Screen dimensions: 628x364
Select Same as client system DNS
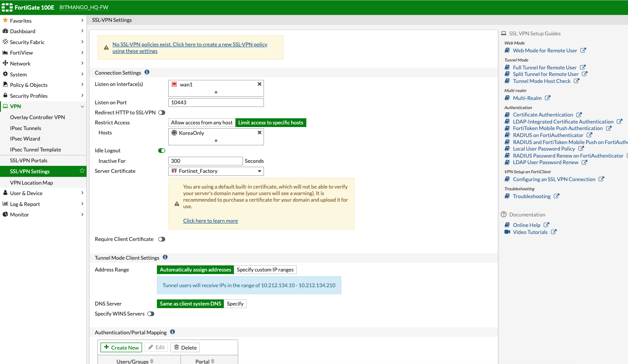(x=191, y=304)
